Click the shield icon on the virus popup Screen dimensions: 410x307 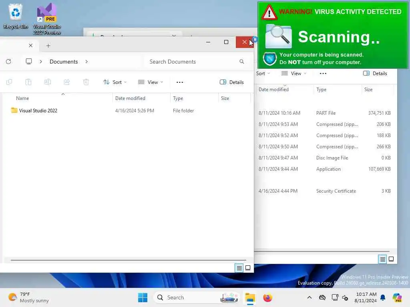tap(270, 59)
